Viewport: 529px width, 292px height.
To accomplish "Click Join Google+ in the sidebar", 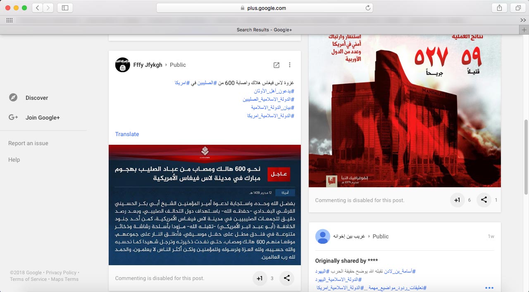I will [42, 118].
